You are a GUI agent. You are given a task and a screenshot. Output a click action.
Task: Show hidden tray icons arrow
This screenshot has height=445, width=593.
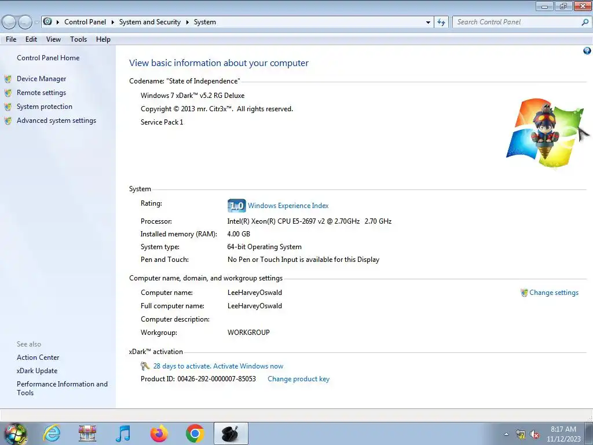(506, 435)
